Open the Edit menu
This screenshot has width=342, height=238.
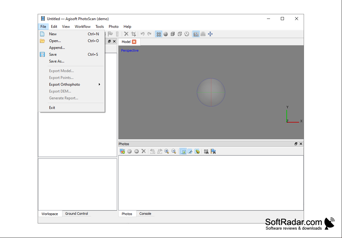(x=54, y=26)
